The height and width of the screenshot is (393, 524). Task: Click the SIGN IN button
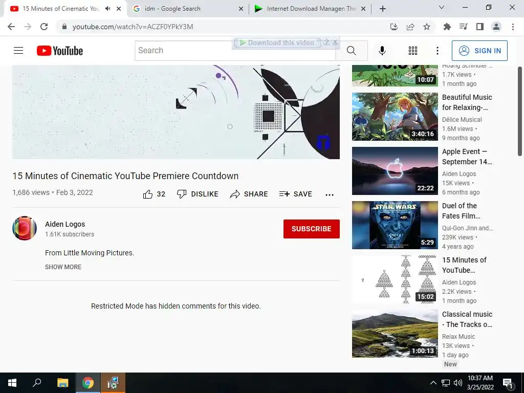point(479,51)
